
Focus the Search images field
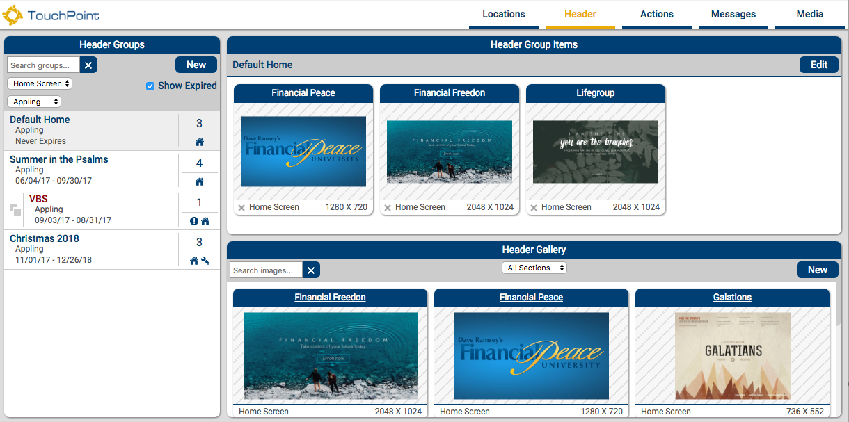(x=266, y=270)
